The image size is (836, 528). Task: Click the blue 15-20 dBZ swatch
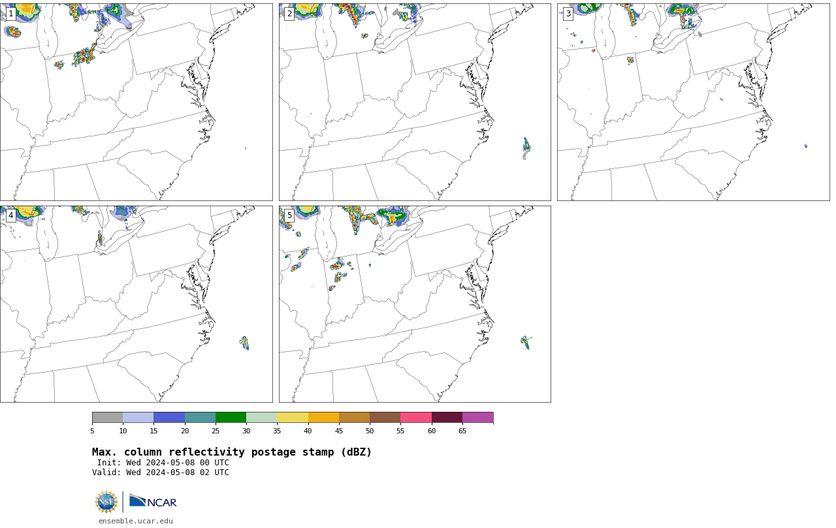[169, 418]
